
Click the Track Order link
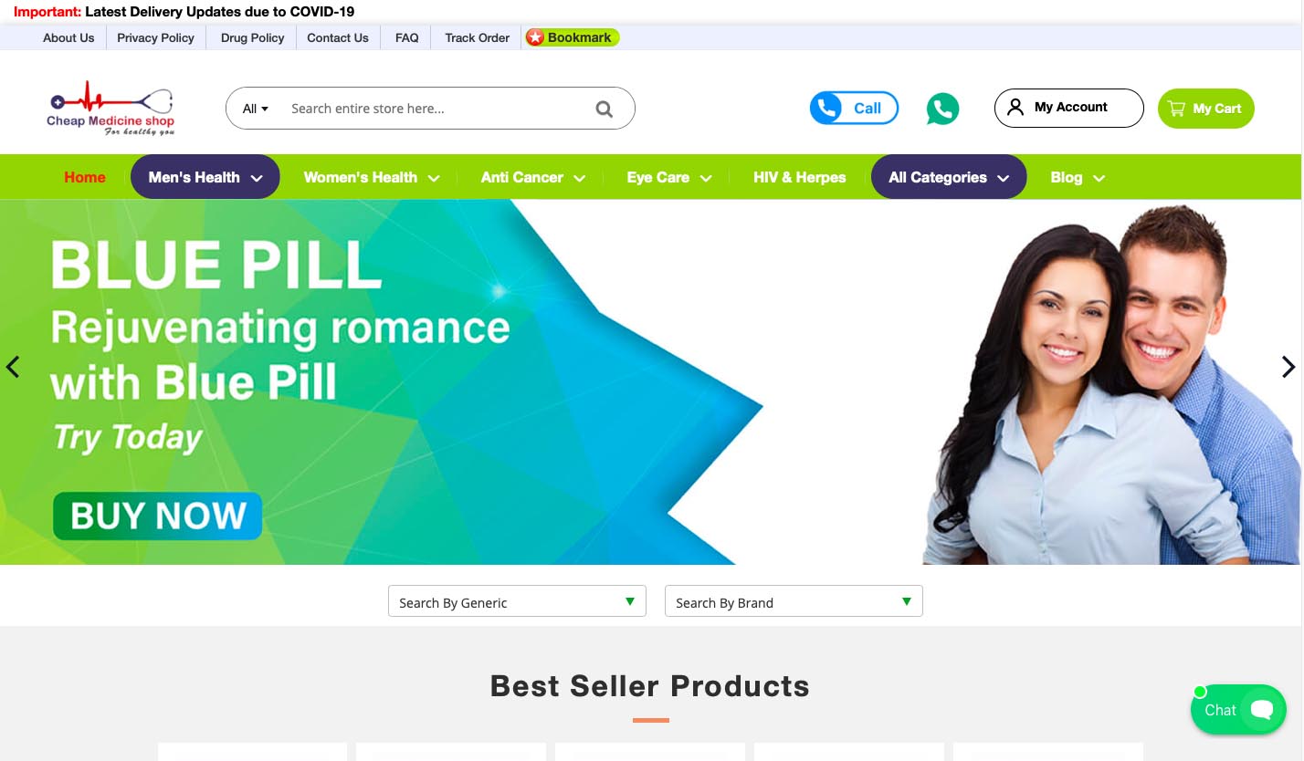(477, 37)
